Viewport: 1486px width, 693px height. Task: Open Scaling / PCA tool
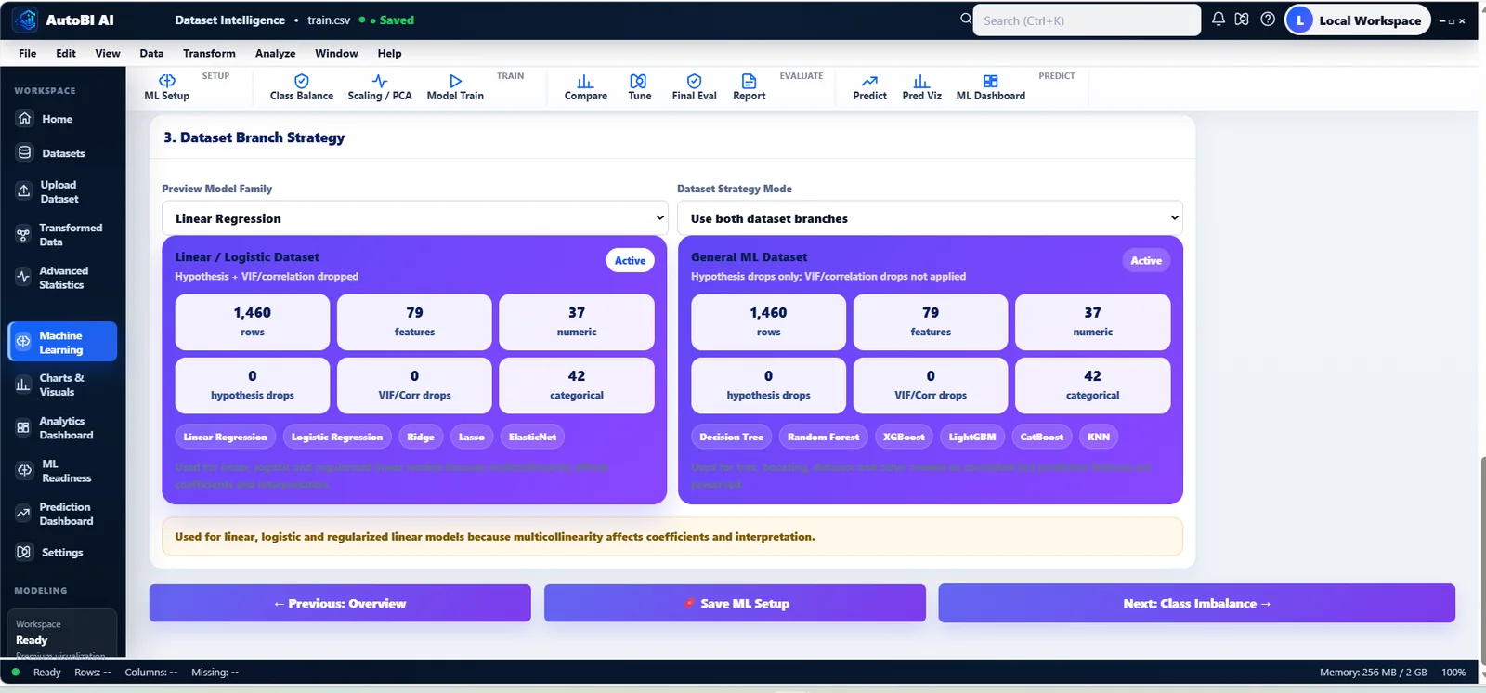tap(379, 87)
